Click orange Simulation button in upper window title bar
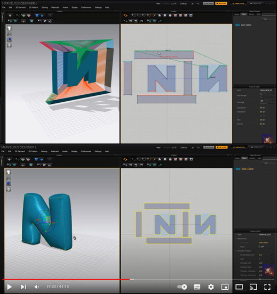The width and height of the screenshot is (277, 294). pos(238,3)
